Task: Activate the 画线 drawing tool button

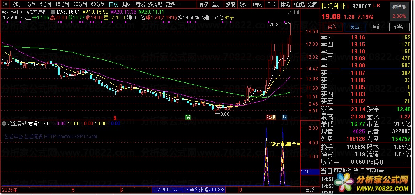Action: coord(258,4)
